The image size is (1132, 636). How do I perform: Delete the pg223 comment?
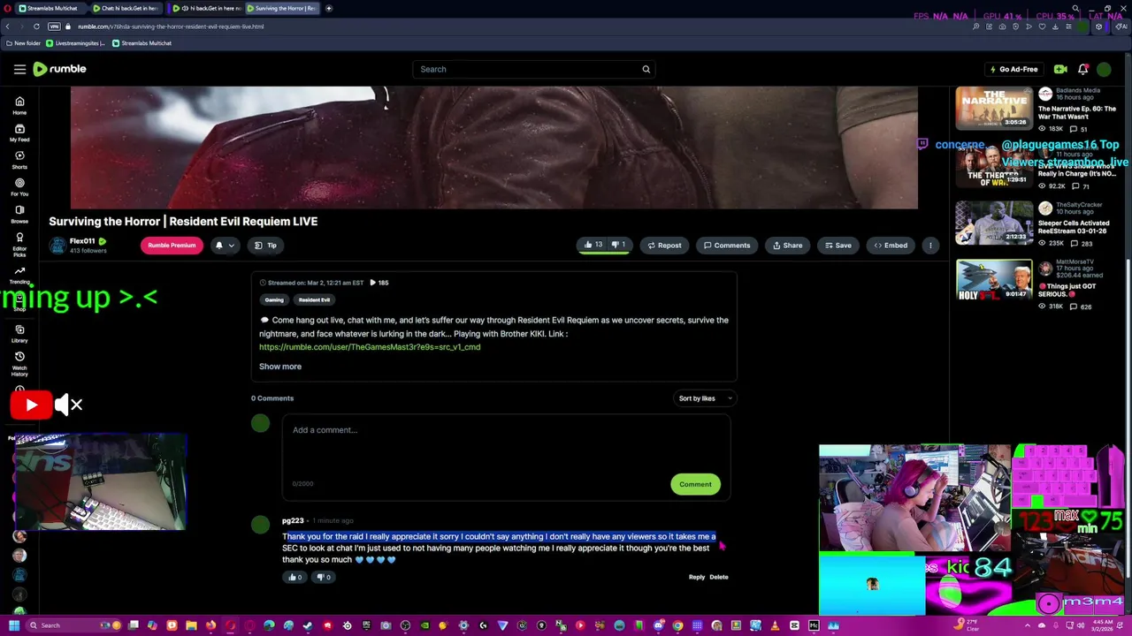click(x=719, y=578)
